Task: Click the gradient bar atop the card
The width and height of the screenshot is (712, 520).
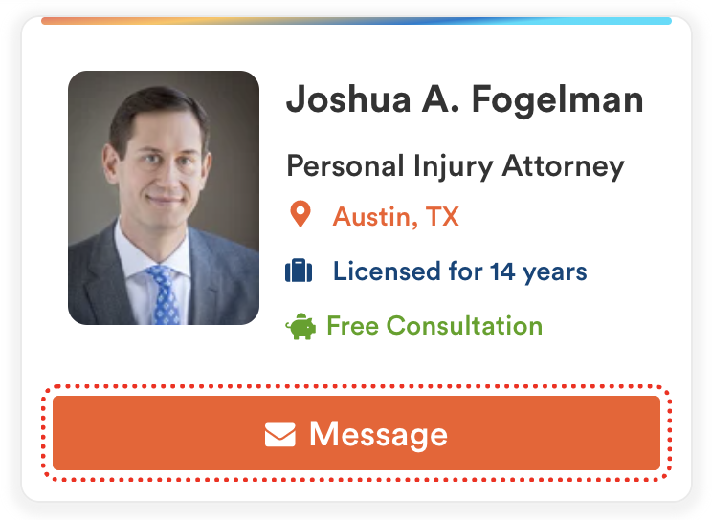Action: 356,21
